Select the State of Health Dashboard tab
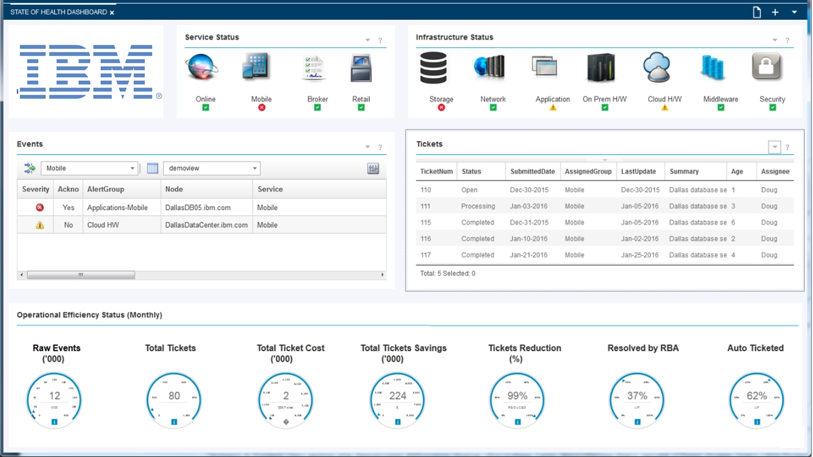The width and height of the screenshot is (813, 457). point(57,12)
